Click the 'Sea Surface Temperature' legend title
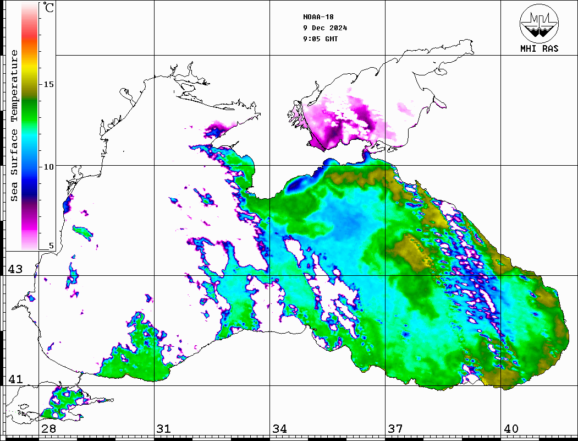The width and height of the screenshot is (578, 441). coord(14,126)
